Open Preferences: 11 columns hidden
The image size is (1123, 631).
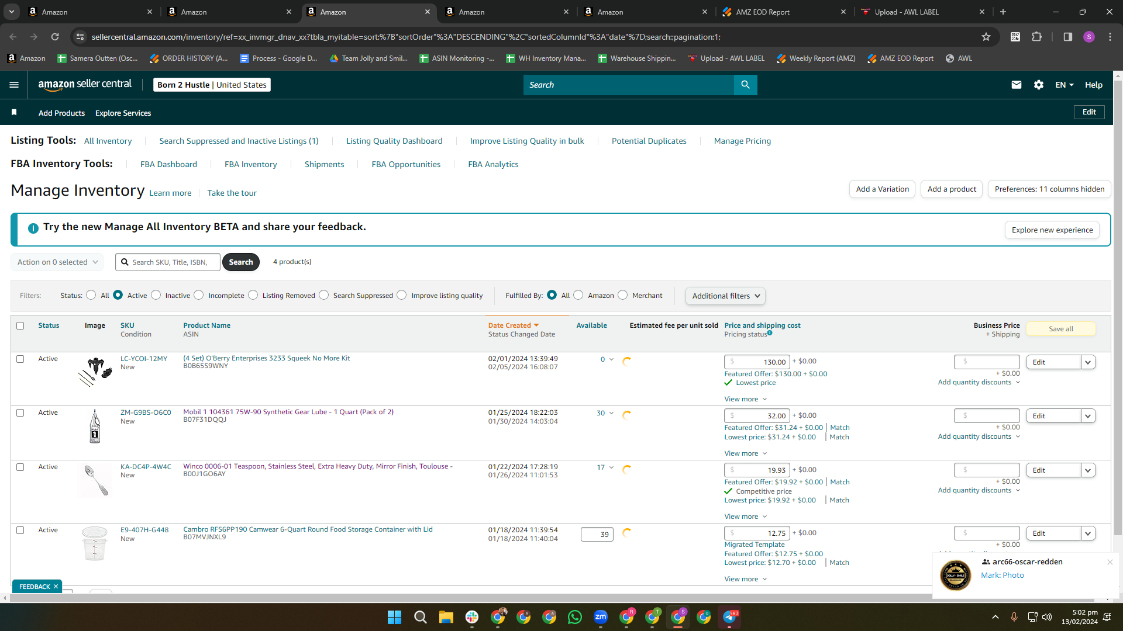[1049, 189]
